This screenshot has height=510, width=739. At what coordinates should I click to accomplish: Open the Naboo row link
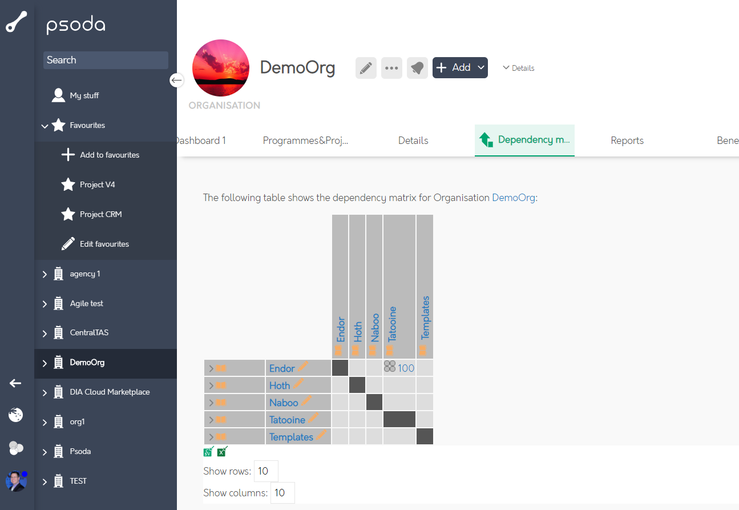pyautogui.click(x=284, y=403)
